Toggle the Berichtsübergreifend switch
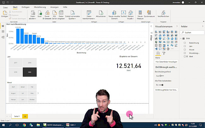This screenshot has width=205, height=128. pos(161,76)
